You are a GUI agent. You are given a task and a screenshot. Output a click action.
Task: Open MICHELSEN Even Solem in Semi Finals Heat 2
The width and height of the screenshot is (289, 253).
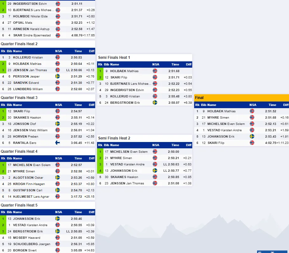coord(129,151)
